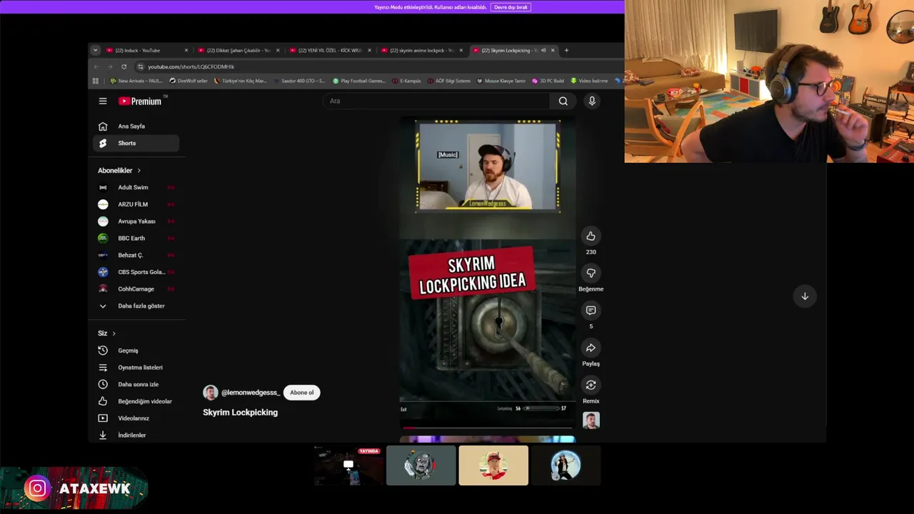The width and height of the screenshot is (914, 514).
Task: Open Behzat Ç. subscription
Action: (136, 255)
